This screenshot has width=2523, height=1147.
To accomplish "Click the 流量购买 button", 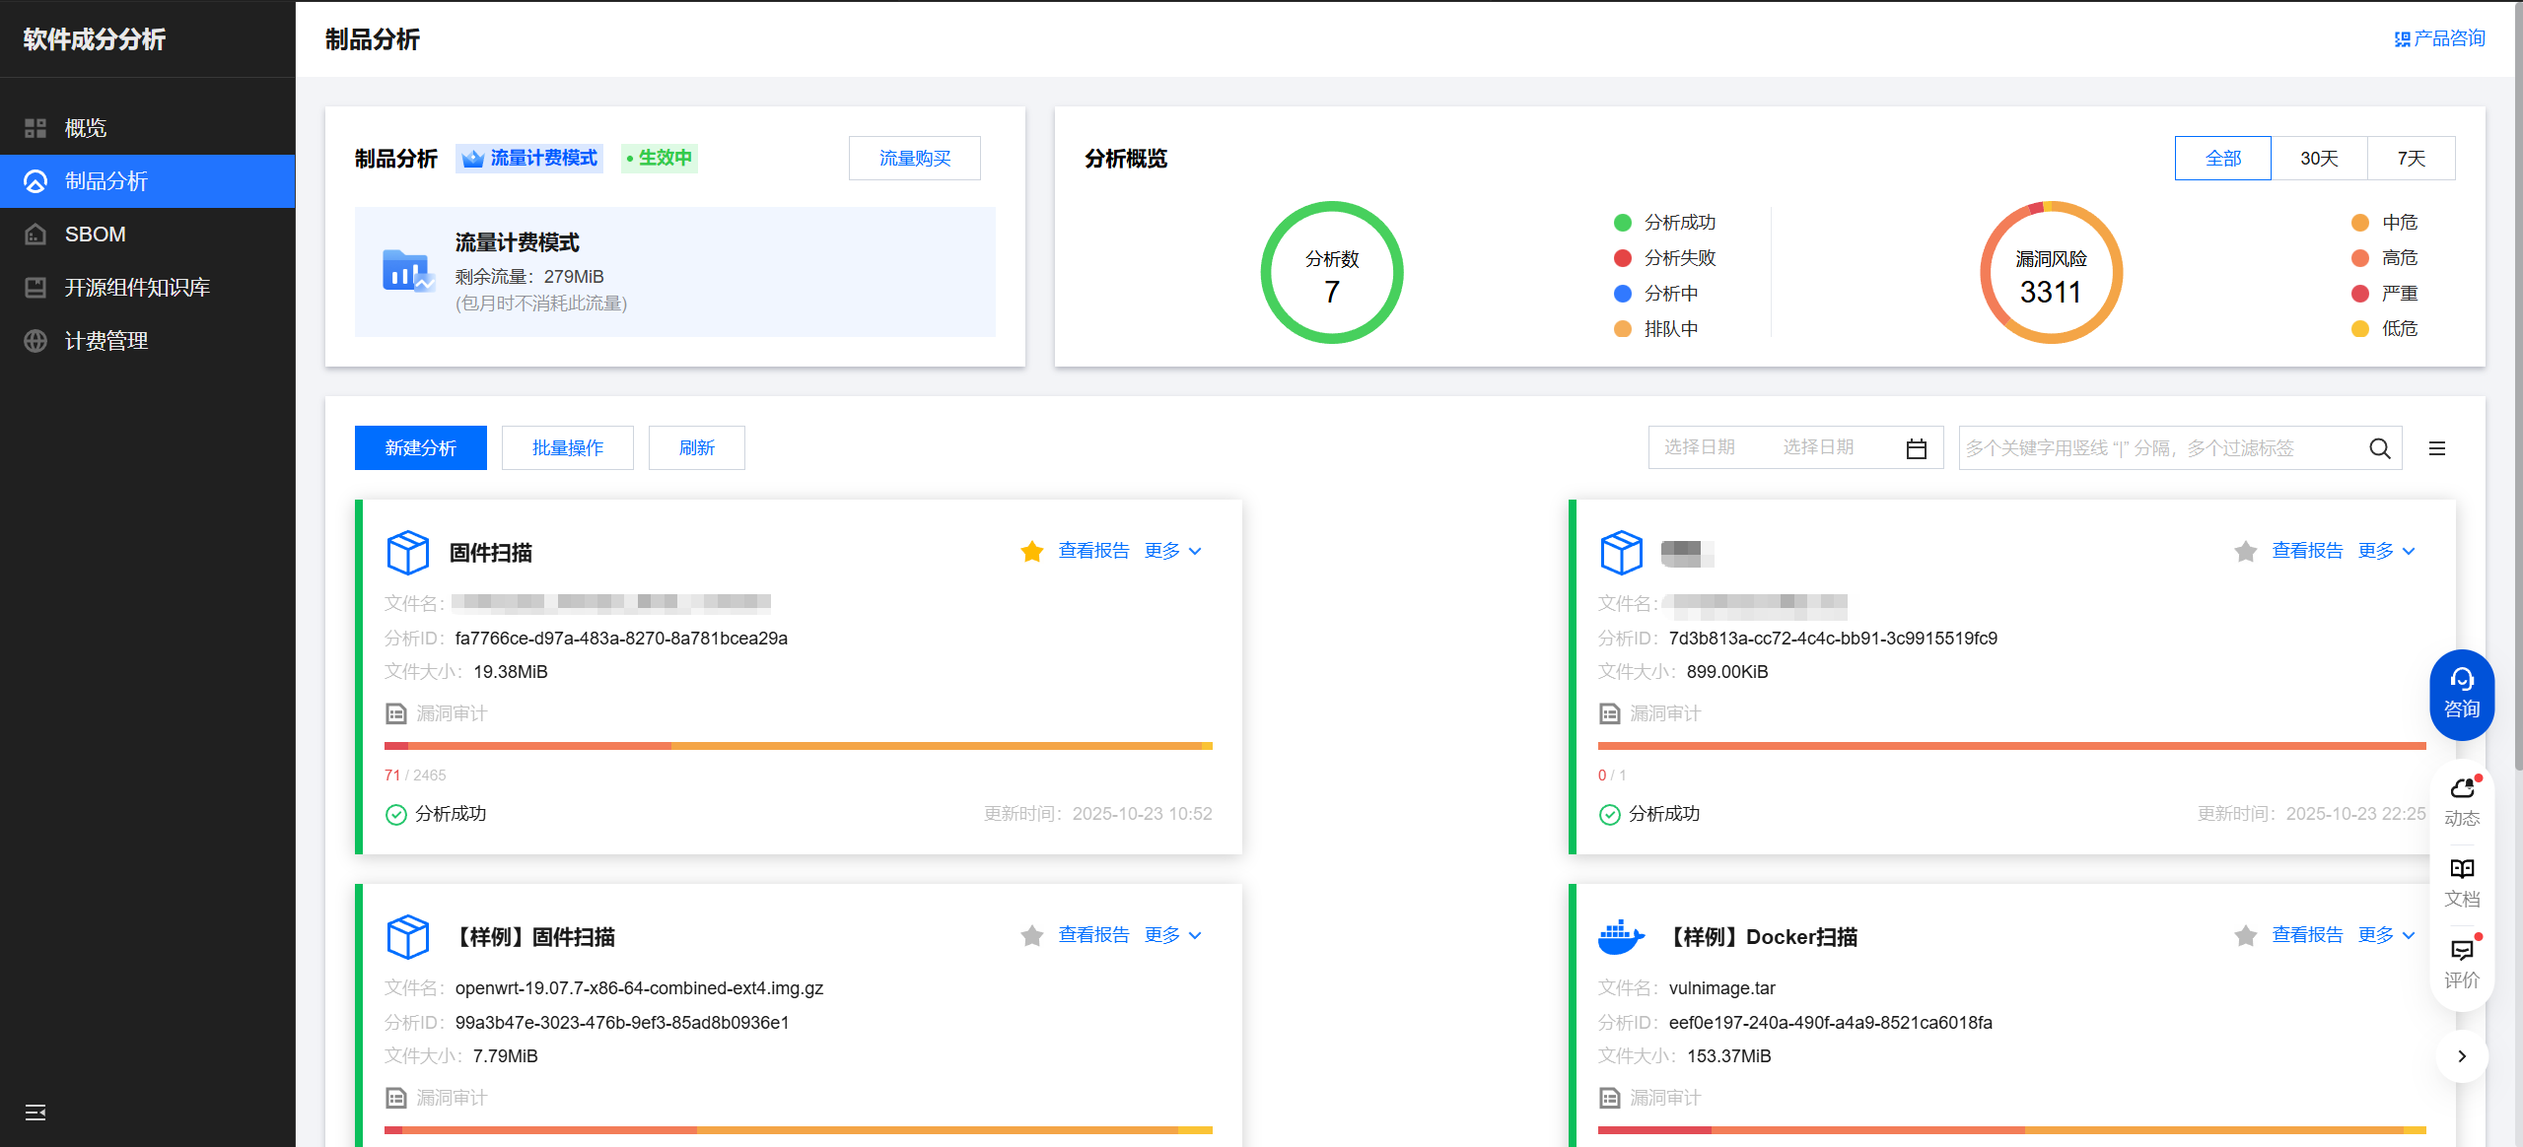I will (914, 159).
